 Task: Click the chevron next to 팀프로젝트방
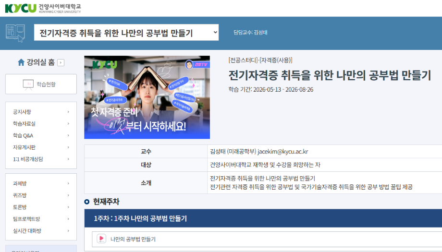(x=68, y=219)
